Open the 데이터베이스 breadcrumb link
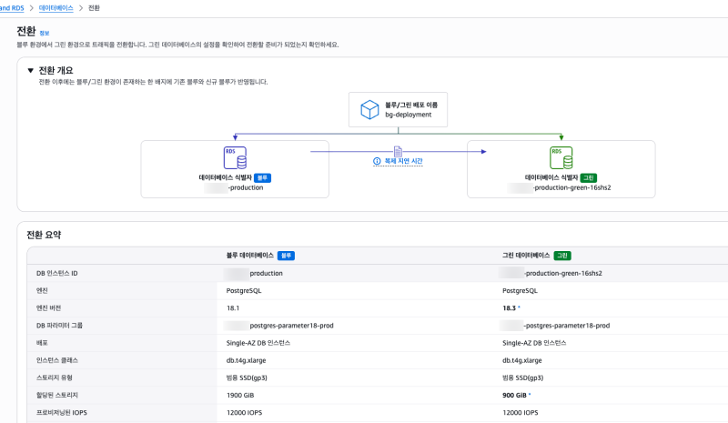Image resolution: width=728 pixels, height=423 pixels. [x=56, y=7]
